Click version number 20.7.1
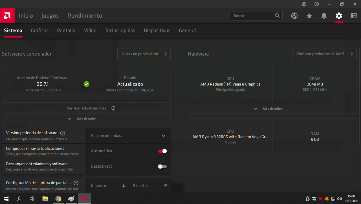 [43, 84]
